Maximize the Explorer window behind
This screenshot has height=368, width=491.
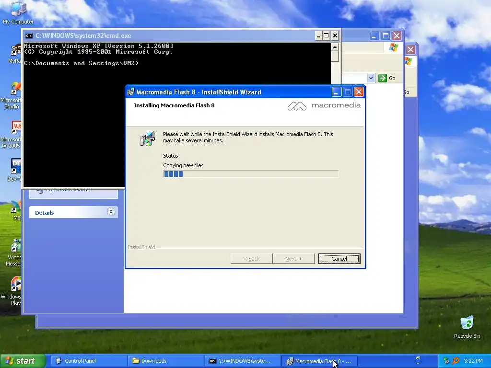[386, 36]
